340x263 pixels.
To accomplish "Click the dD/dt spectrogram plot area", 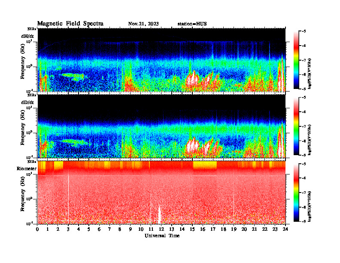I will (x=161, y=126).
